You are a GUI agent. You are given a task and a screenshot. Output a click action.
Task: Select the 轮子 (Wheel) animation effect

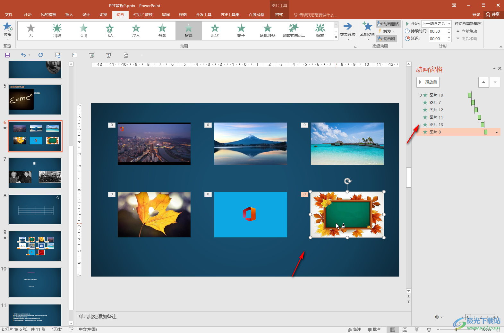(x=241, y=30)
